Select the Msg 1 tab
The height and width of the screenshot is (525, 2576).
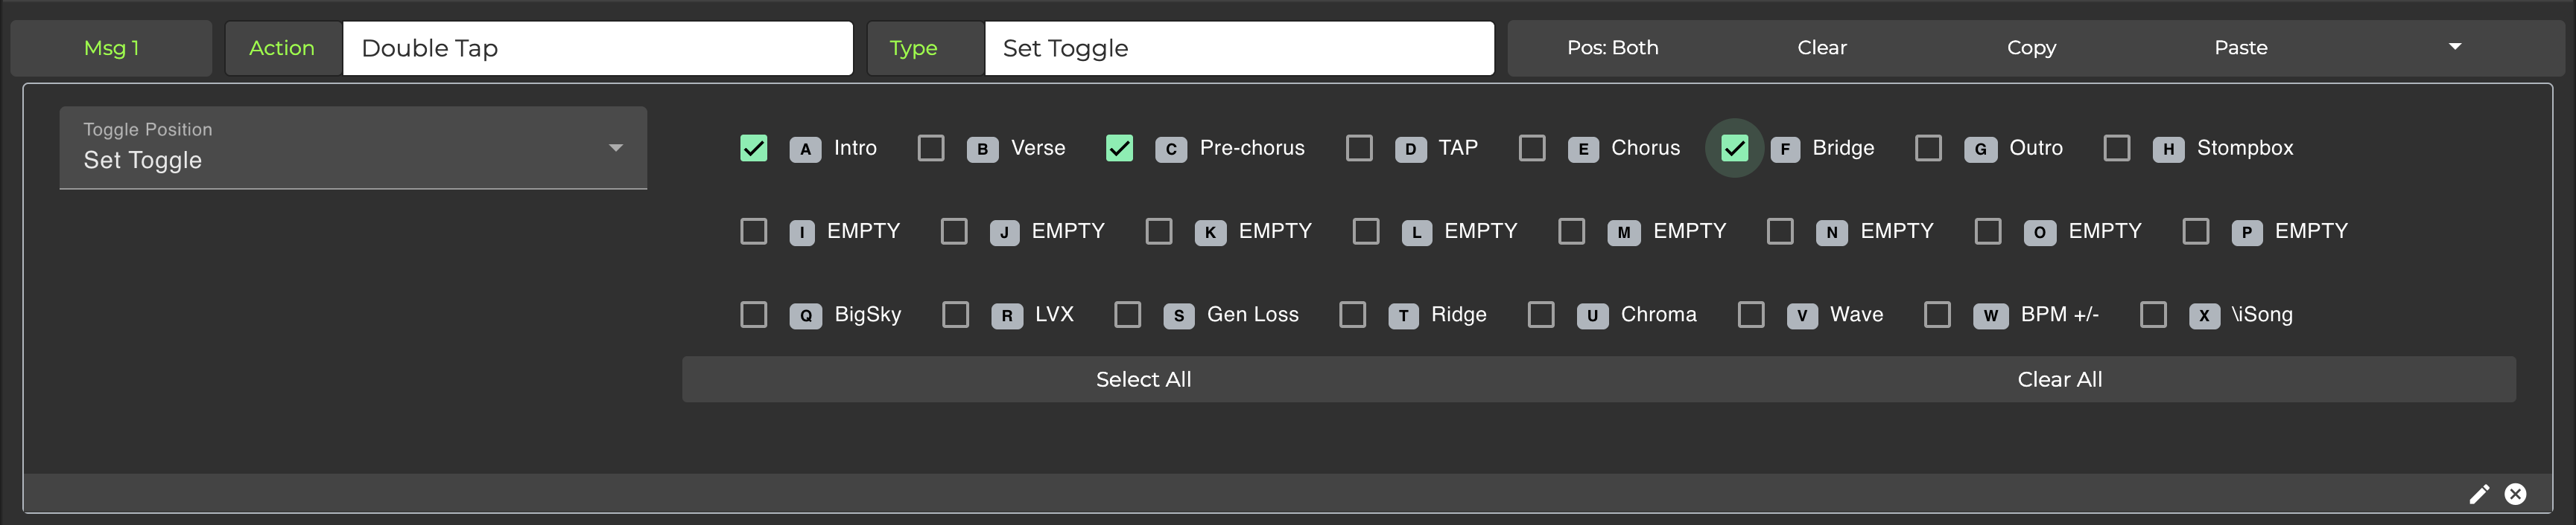(x=111, y=48)
